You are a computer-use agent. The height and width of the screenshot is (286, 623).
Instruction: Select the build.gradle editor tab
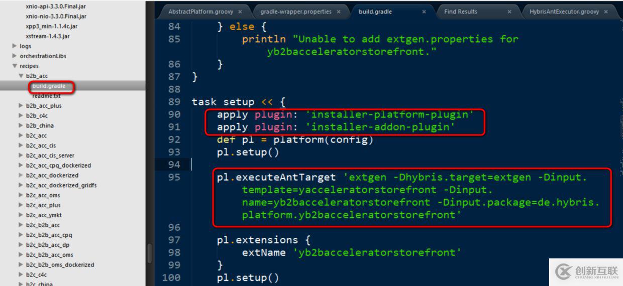coord(375,12)
